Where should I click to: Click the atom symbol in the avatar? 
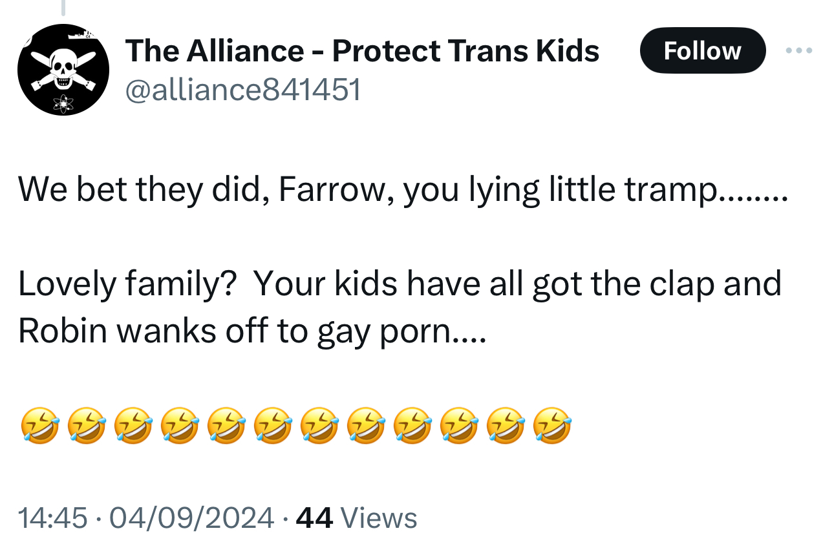pos(63,102)
